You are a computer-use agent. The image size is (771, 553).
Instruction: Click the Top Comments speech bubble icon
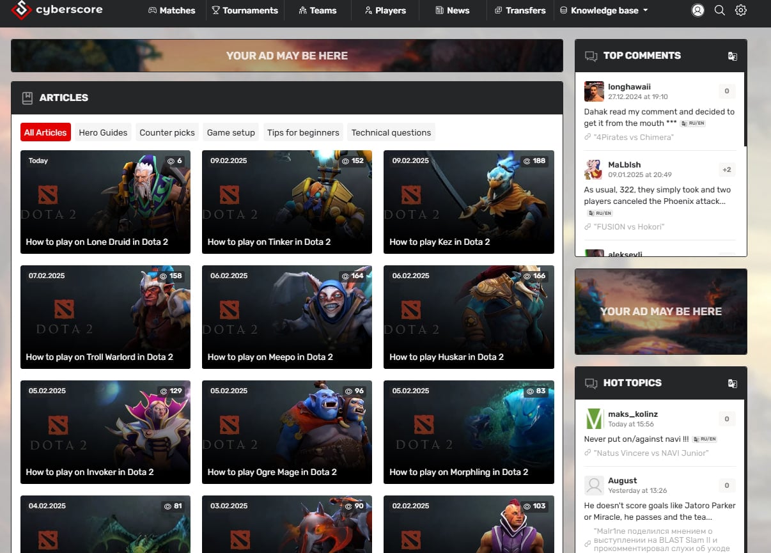(x=591, y=56)
